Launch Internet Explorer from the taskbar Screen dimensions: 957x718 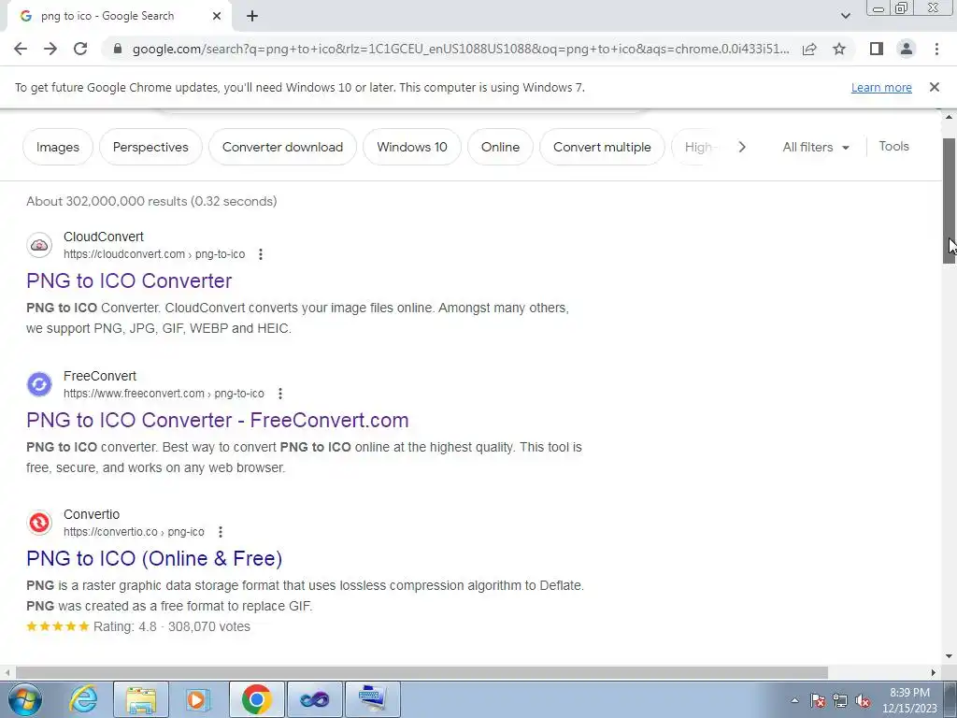(x=83, y=699)
